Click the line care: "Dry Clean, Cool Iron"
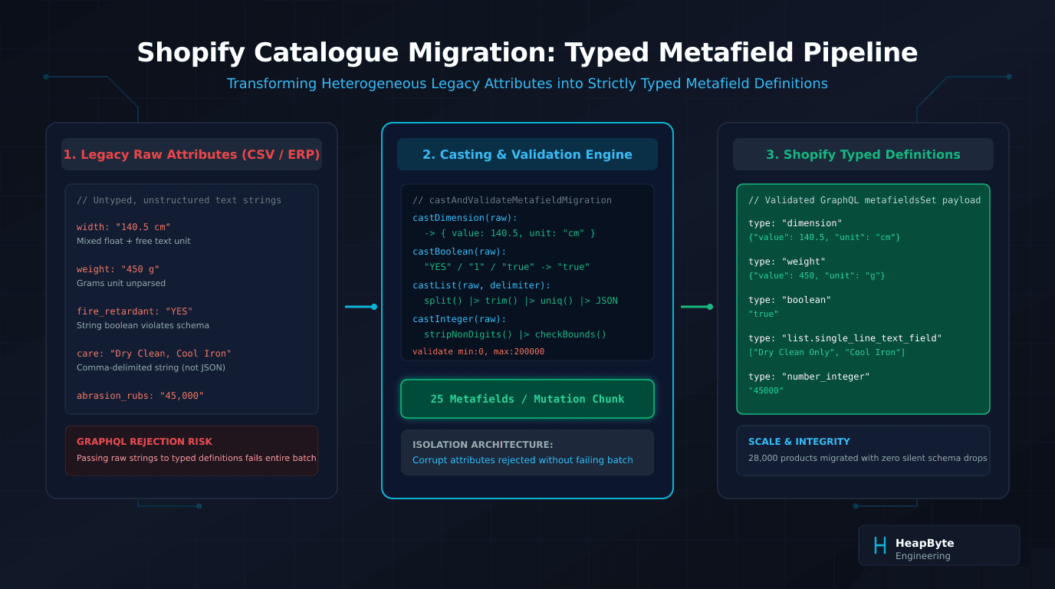This screenshot has width=1055, height=589. (153, 354)
